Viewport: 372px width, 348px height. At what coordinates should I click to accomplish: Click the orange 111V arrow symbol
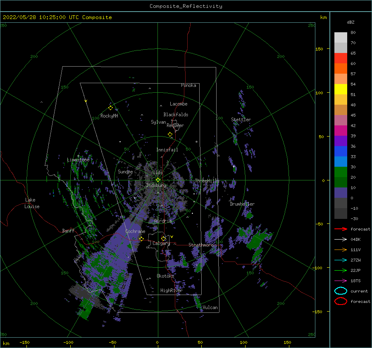pos(341,250)
